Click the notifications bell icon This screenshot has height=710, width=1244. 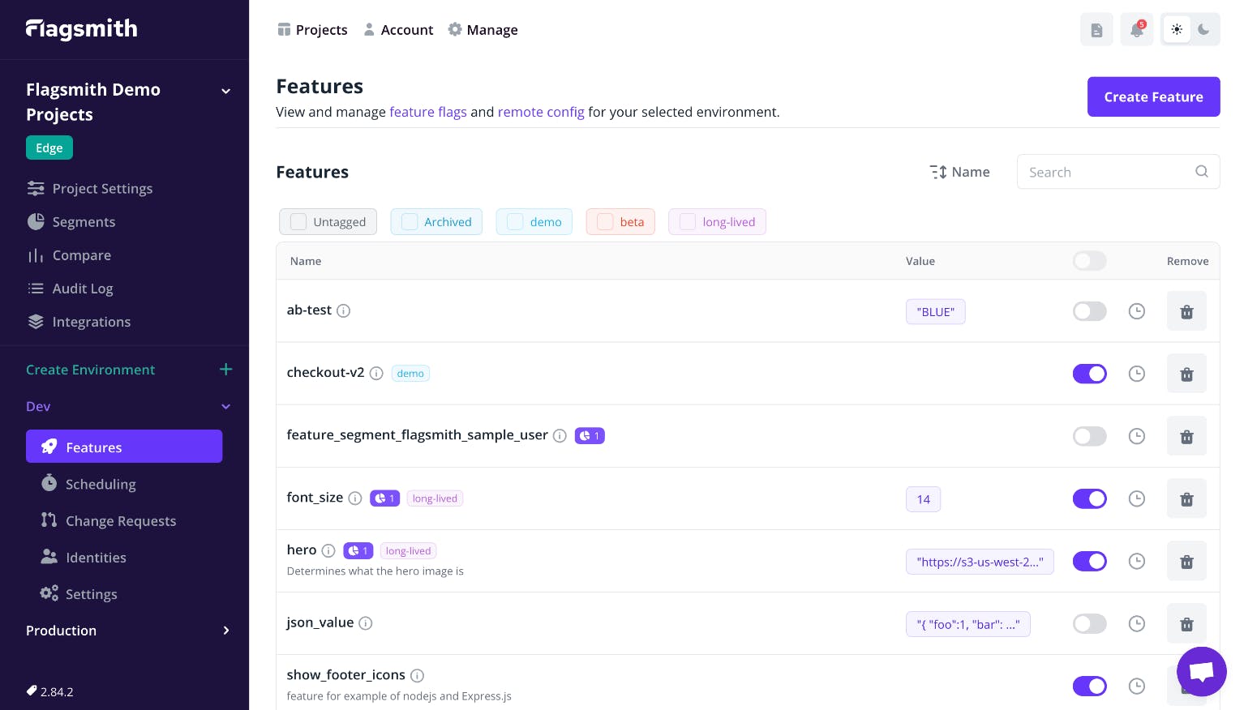click(1136, 30)
